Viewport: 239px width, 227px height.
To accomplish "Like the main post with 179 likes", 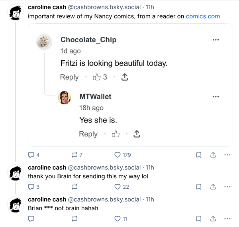I will [118, 155].
